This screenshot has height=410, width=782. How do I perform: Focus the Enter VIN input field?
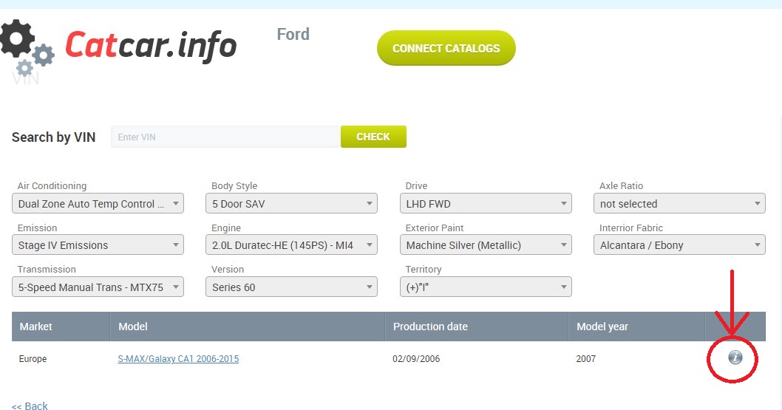[x=225, y=137]
